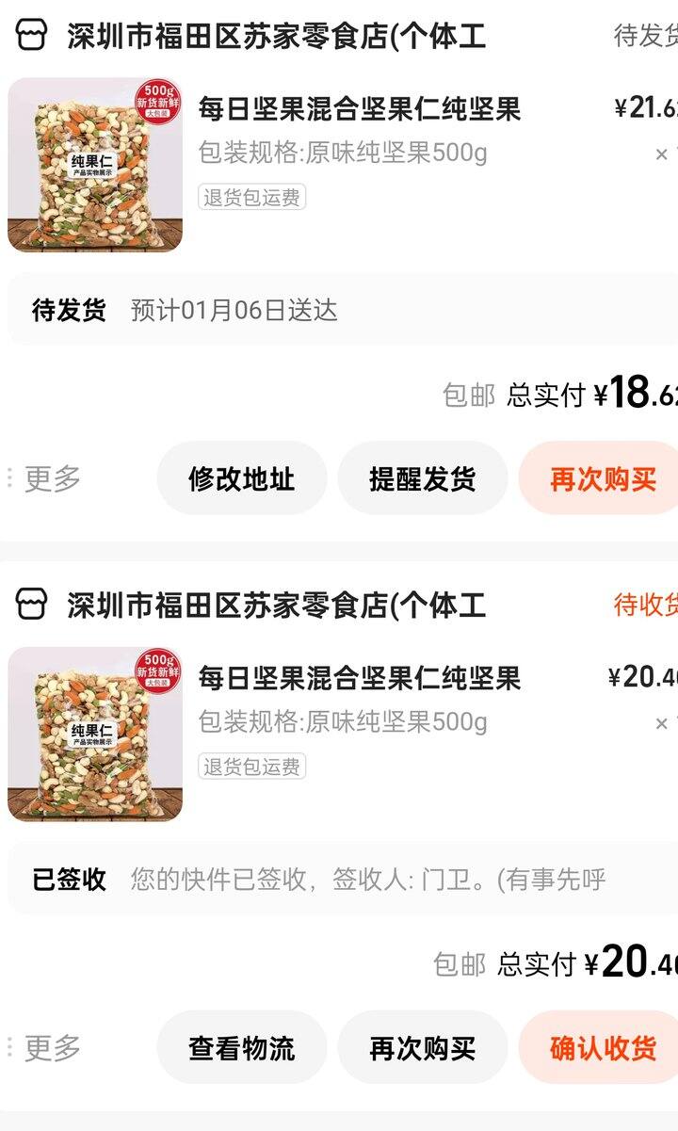Open the 已签收 logistics status bar

click(343, 879)
